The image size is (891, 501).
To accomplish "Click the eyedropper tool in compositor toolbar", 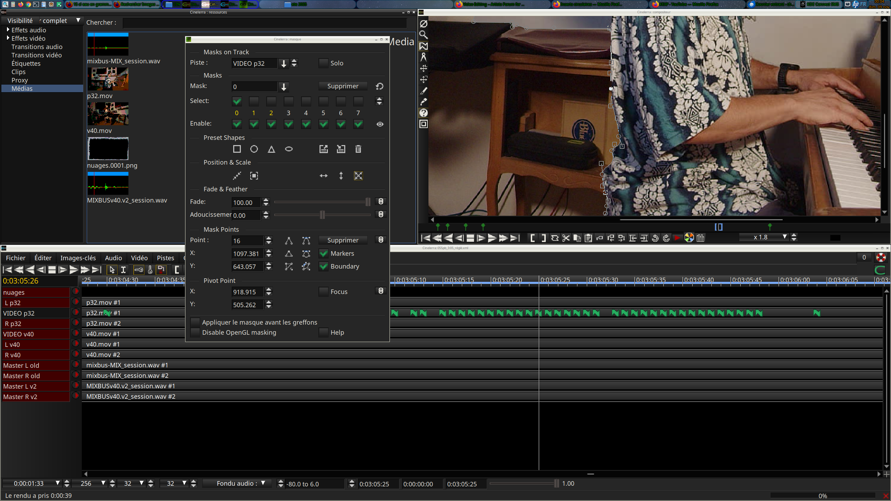I will pyautogui.click(x=424, y=102).
